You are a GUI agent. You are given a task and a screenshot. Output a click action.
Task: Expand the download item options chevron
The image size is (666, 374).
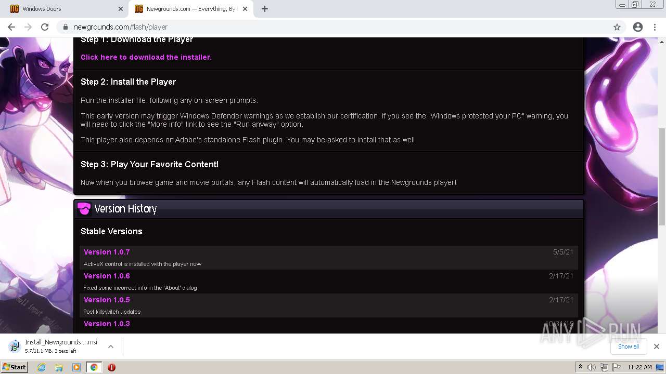pyautogui.click(x=111, y=346)
